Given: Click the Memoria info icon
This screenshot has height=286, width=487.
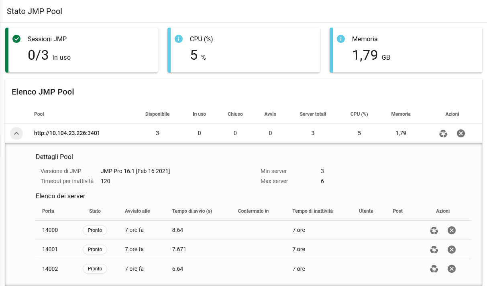Looking at the screenshot, I should pos(341,39).
